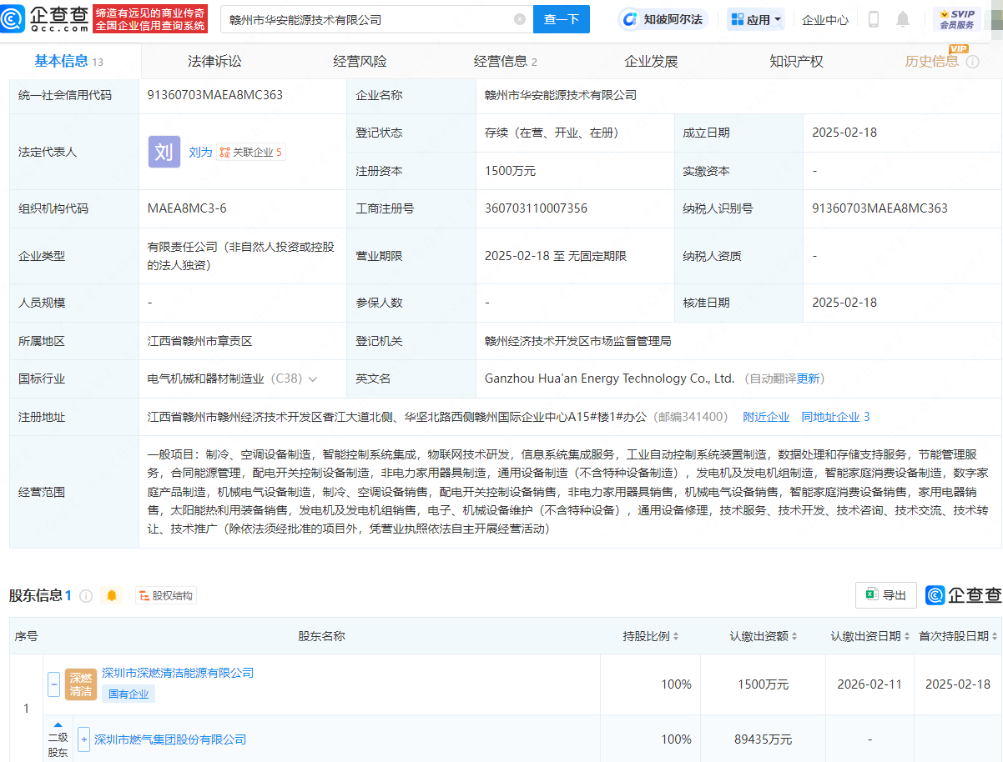Switch to the 知识产权 tab
This screenshot has height=762, width=1003.
[x=795, y=61]
